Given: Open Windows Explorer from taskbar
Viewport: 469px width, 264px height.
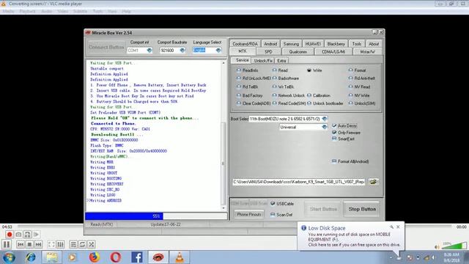Looking at the screenshot, I should tap(52, 257).
